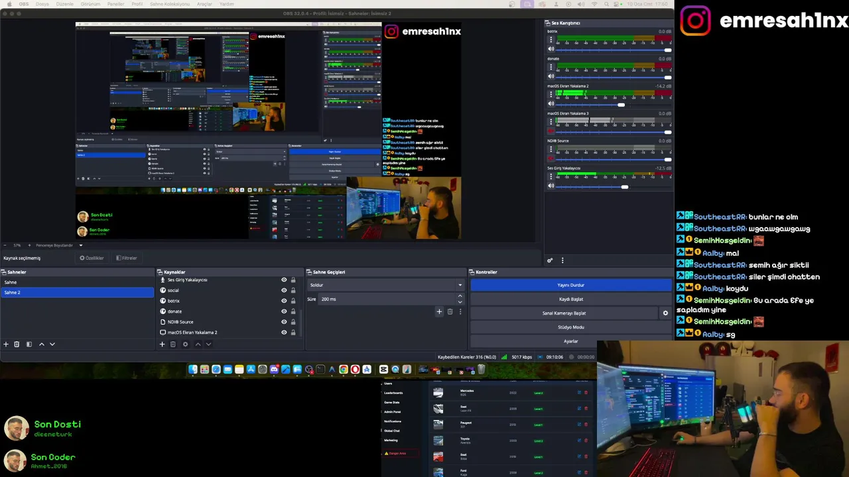Open audio mixer three-dot menu at bottom
The height and width of the screenshot is (477, 849).
(562, 260)
